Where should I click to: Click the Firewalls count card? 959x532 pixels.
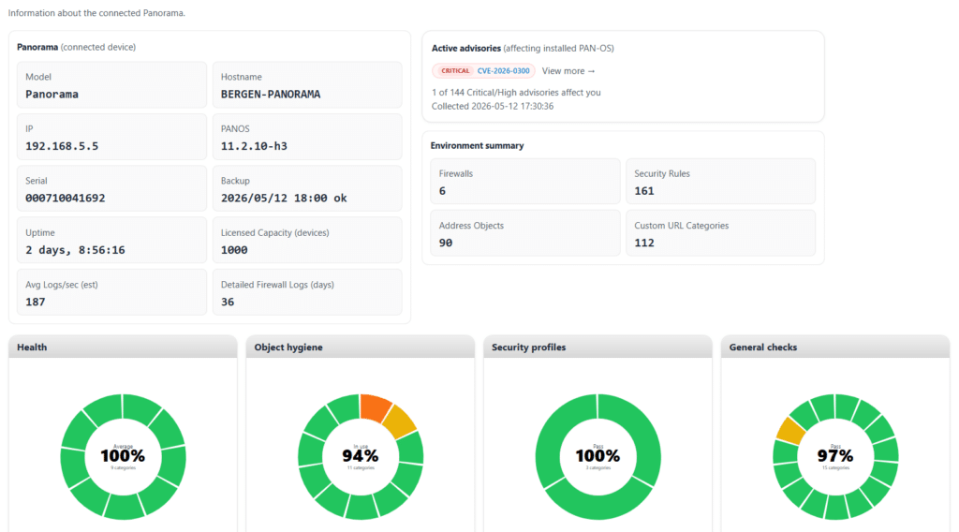click(x=524, y=182)
